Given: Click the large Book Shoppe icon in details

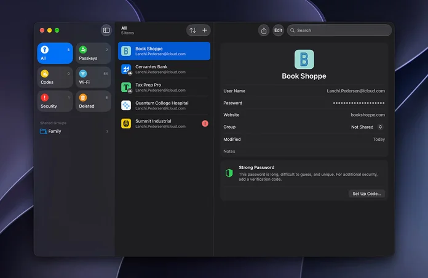Looking at the screenshot, I should point(304,59).
